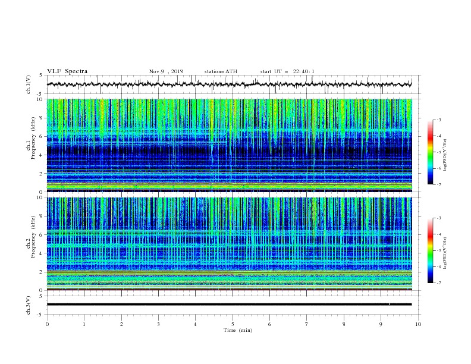Click the ch.1 frequency spectrogram panel

coord(229,145)
